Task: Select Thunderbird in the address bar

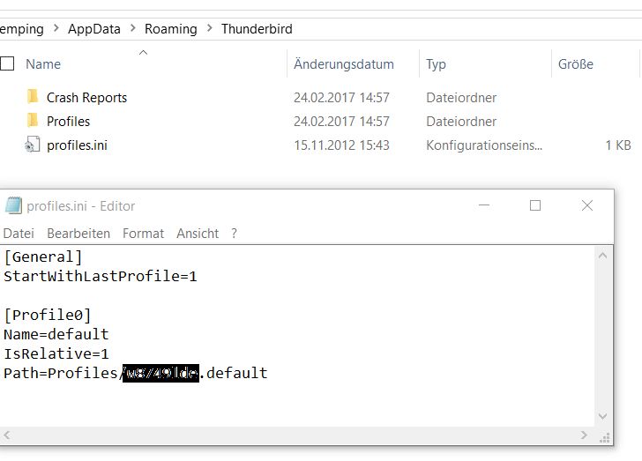Action: [257, 29]
